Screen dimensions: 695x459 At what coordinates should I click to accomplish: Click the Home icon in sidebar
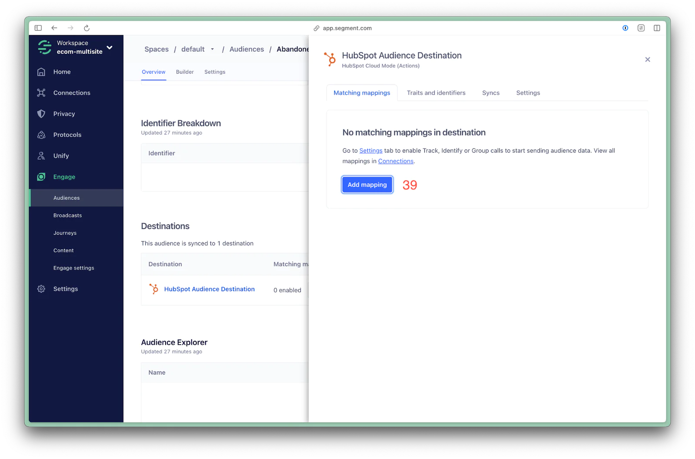[x=41, y=72]
